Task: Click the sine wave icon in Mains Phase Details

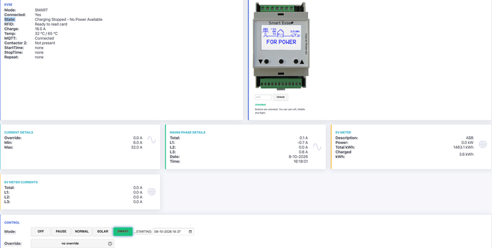Action: point(317,147)
